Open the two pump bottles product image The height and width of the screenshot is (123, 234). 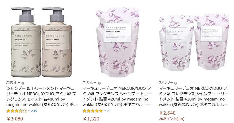pyautogui.click(x=42, y=42)
